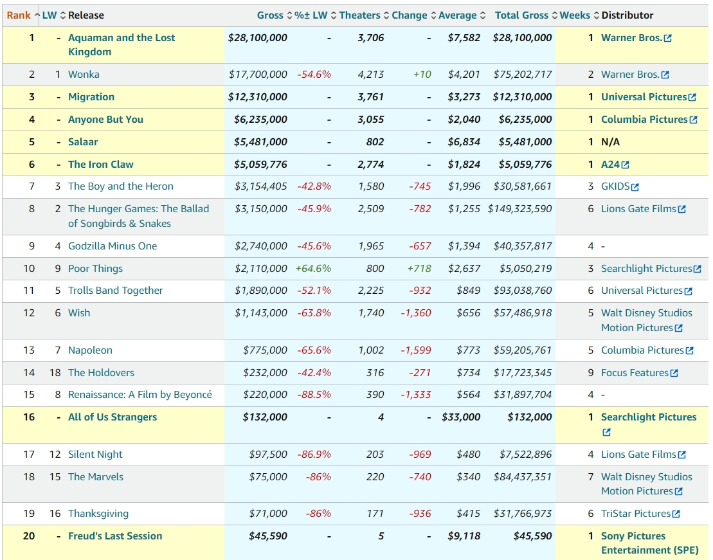Open Aquaman and the Lost Kingdom release
This screenshot has width=713, height=560.
122,44
